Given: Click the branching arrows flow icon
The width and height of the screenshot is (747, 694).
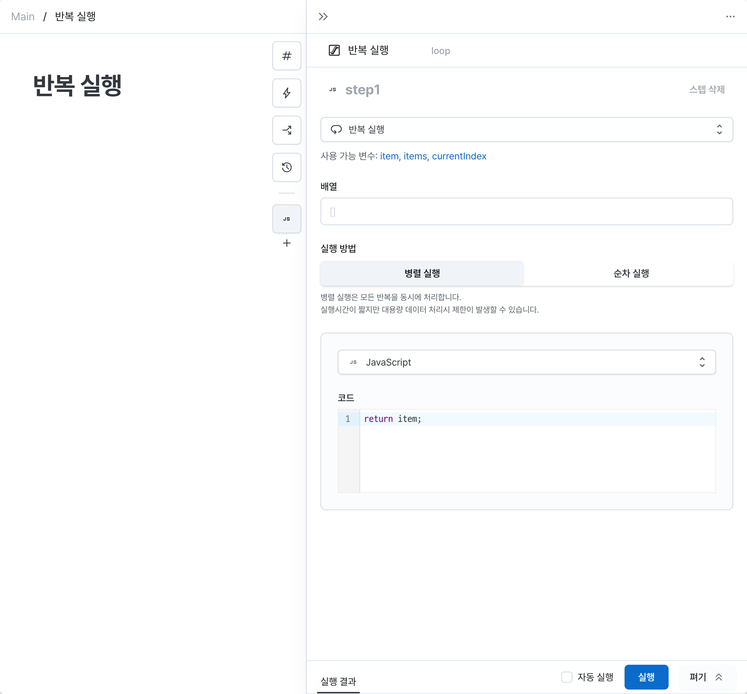Looking at the screenshot, I should [x=286, y=130].
